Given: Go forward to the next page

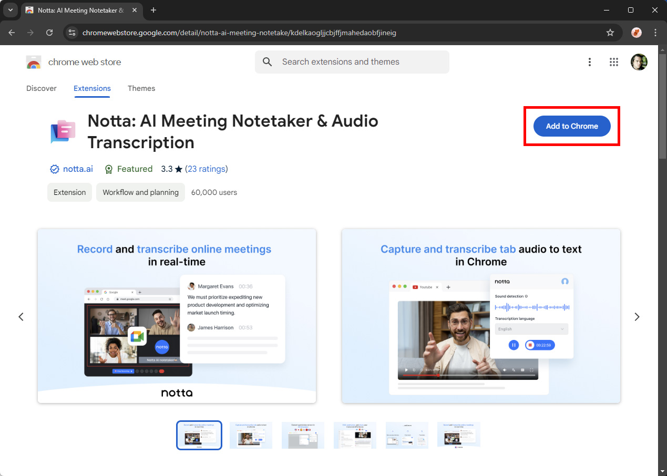Looking at the screenshot, I should tap(30, 33).
